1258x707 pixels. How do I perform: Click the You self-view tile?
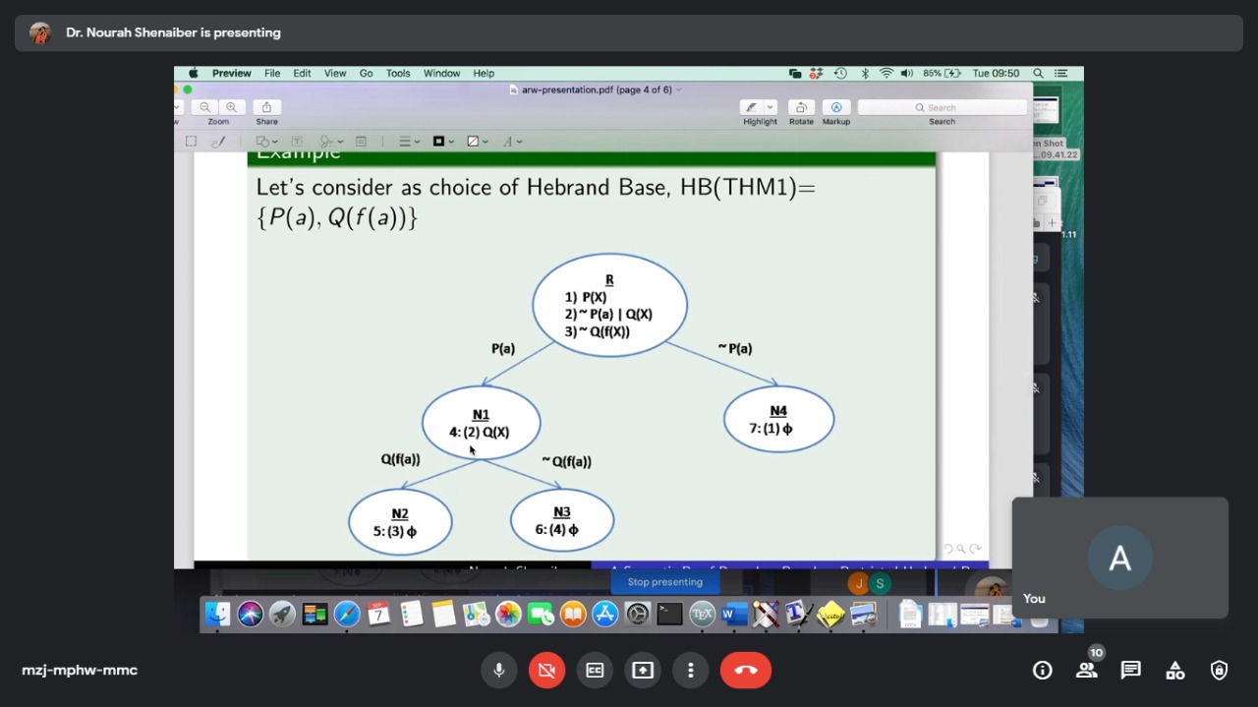(1119, 559)
